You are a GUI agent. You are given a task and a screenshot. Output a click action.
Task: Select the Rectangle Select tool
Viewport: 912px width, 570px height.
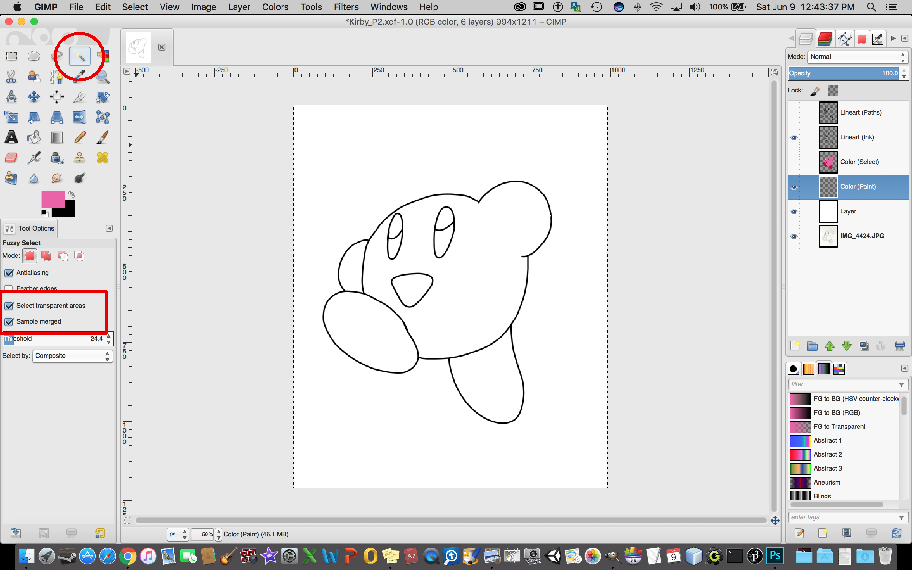click(x=12, y=57)
